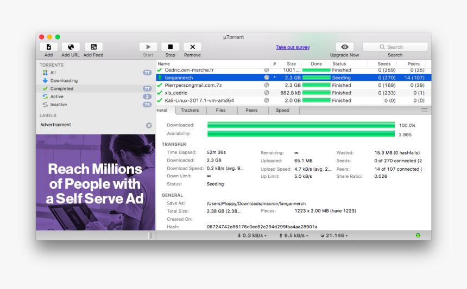The image size is (467, 289).
Task: Click inside the Search field
Action: (395, 47)
